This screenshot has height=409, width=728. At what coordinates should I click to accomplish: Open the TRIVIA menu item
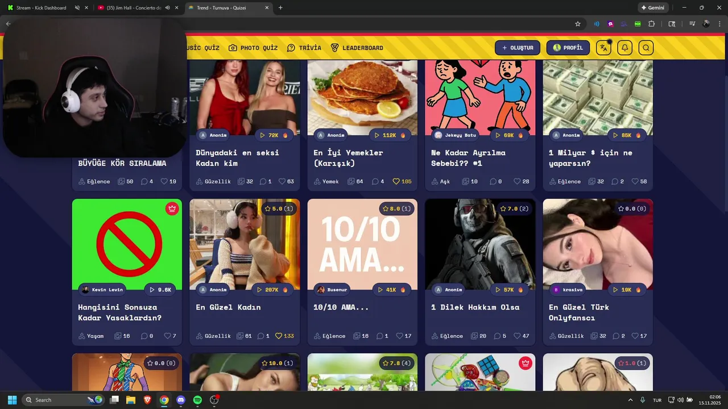[x=304, y=48]
